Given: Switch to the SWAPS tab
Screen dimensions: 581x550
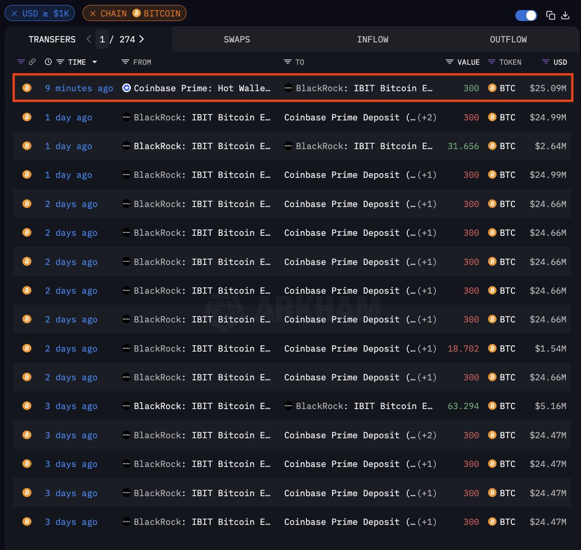Looking at the screenshot, I should tap(237, 39).
